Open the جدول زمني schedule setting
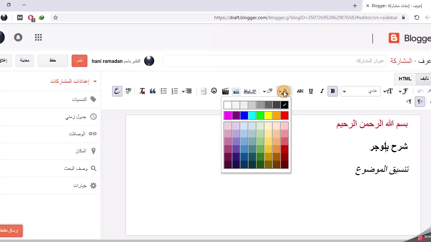The height and width of the screenshot is (242, 431). pyautogui.click(x=81, y=117)
